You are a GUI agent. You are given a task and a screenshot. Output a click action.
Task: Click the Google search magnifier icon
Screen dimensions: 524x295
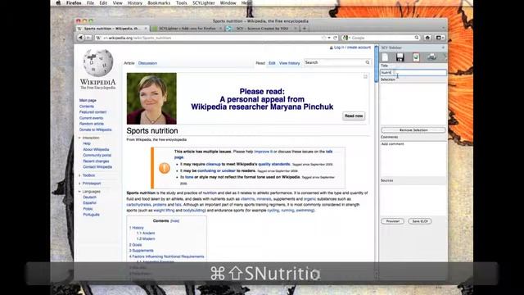coord(417,38)
